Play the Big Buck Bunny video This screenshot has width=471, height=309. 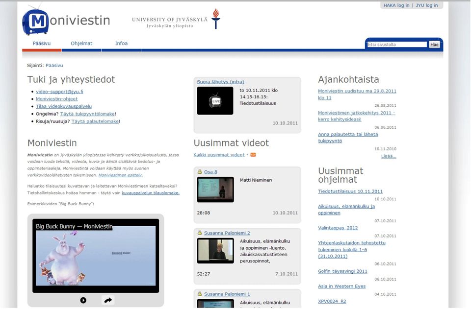click(x=83, y=300)
